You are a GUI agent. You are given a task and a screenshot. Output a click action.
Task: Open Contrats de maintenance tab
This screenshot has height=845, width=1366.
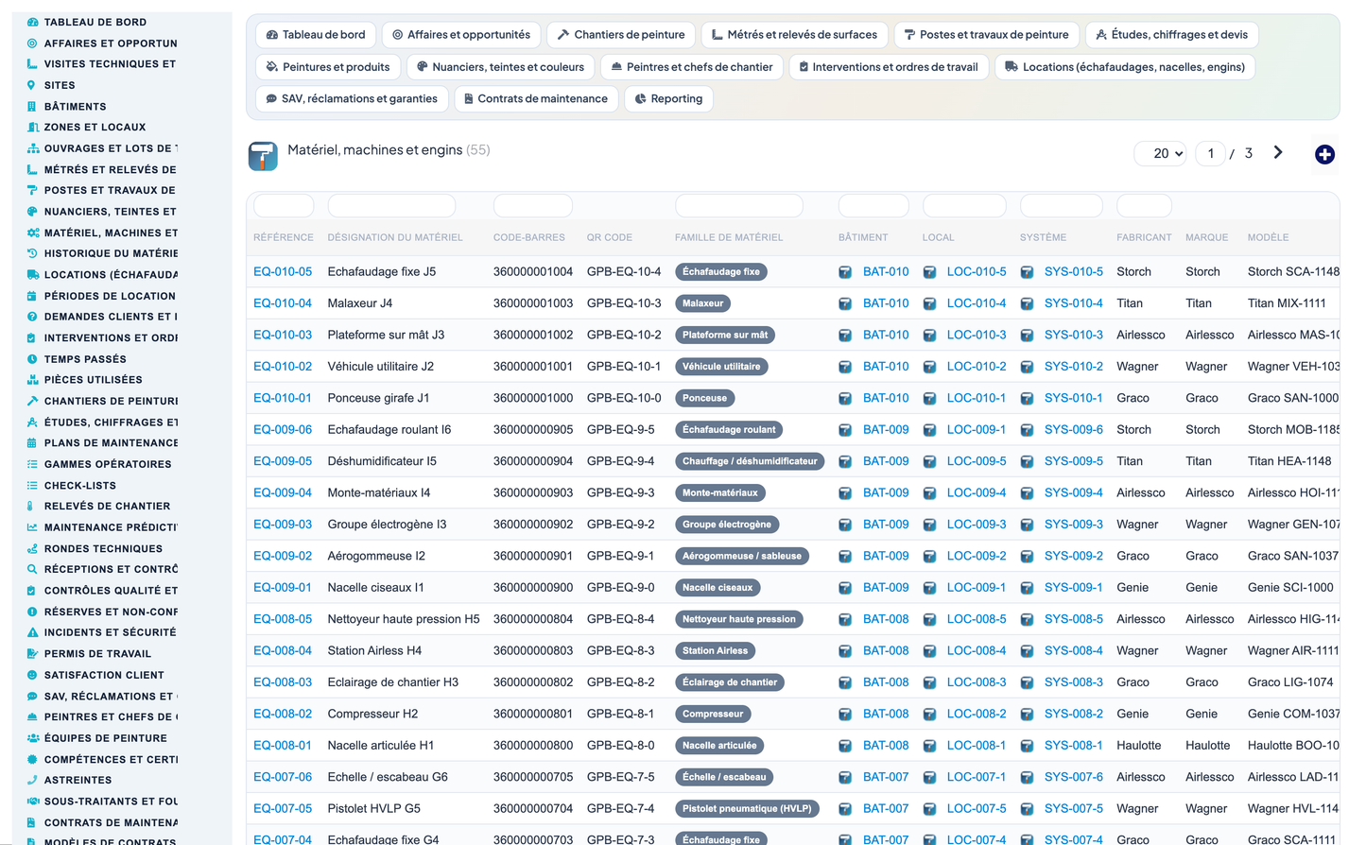536,98
